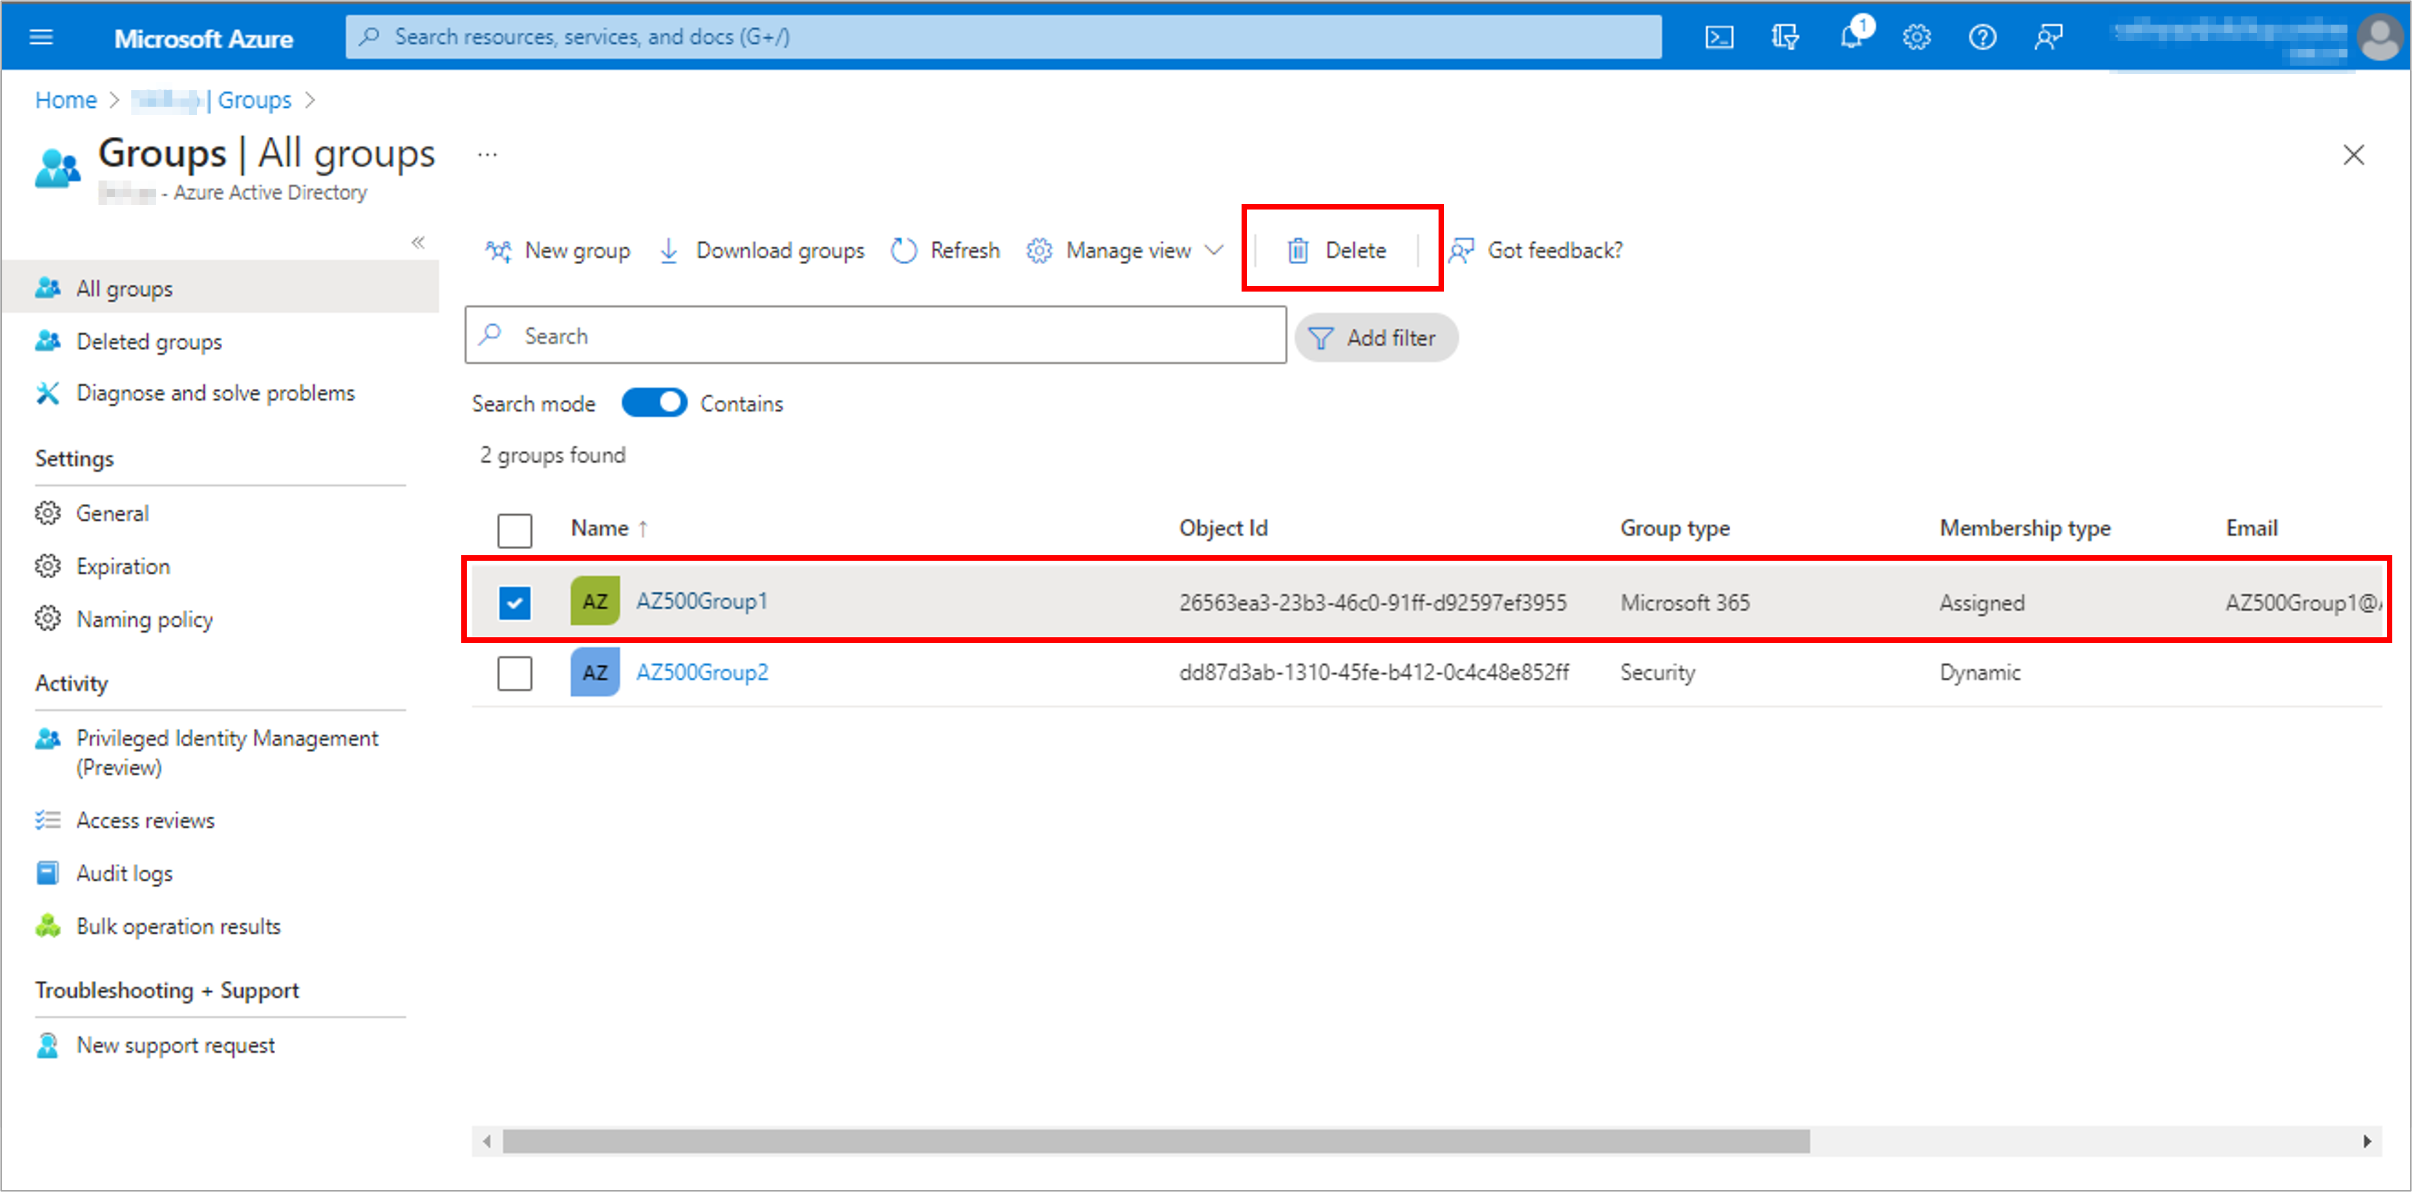Click the Diagnose and solve problems wrench icon

pyautogui.click(x=48, y=393)
